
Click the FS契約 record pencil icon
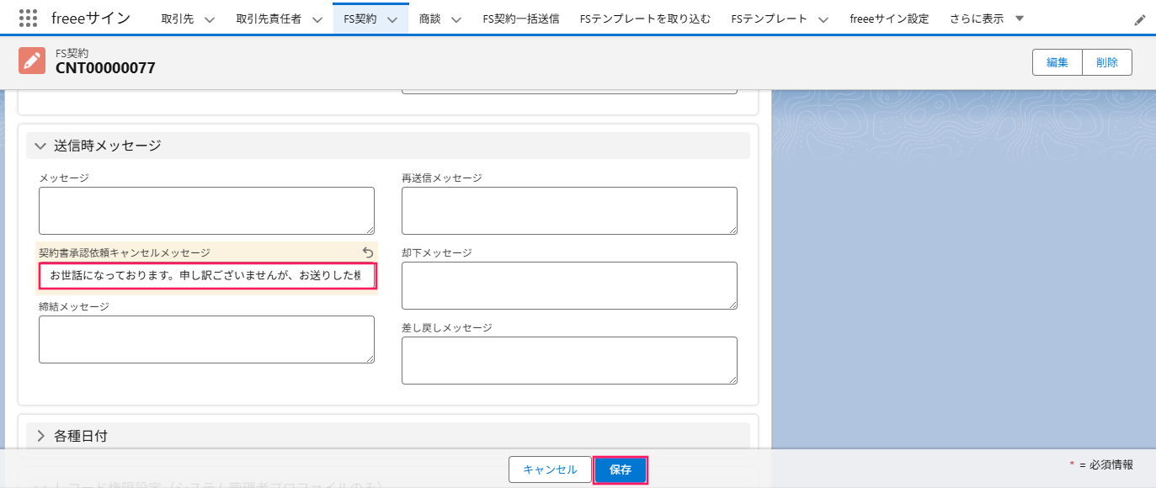coord(32,61)
